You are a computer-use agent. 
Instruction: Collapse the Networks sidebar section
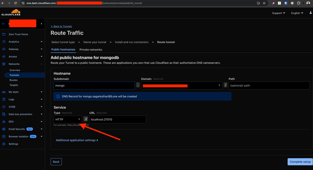[42, 64]
